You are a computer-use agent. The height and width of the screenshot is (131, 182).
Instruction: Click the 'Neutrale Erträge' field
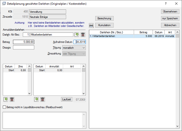[x=48, y=17]
